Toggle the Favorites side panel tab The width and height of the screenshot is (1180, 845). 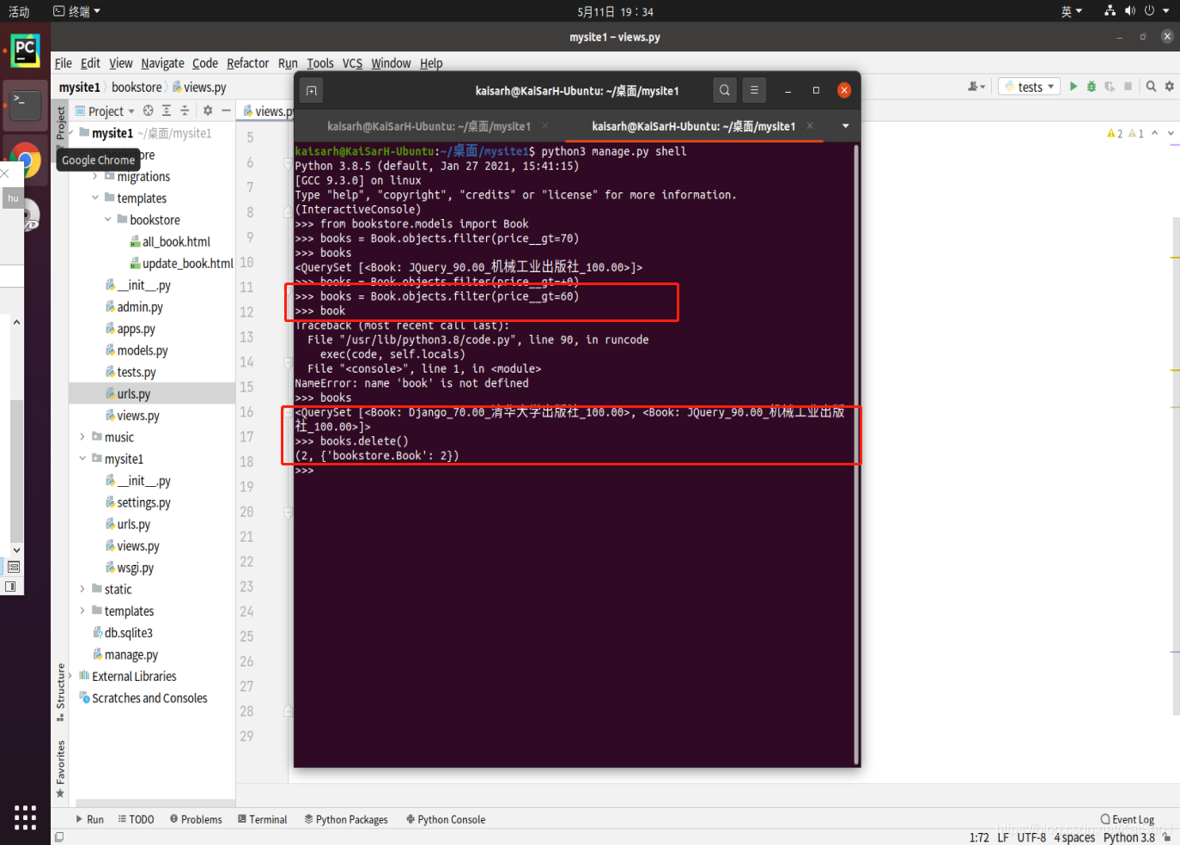(60, 769)
